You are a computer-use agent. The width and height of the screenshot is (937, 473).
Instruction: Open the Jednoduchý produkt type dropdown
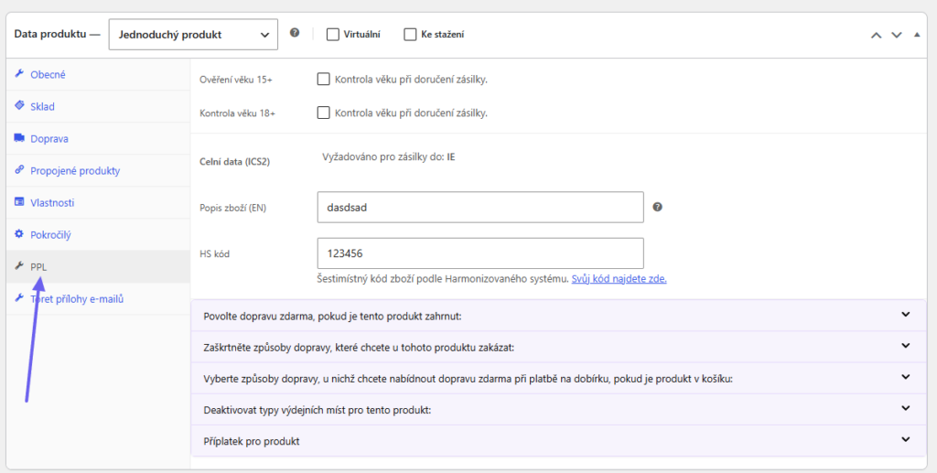point(194,35)
